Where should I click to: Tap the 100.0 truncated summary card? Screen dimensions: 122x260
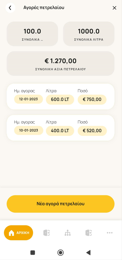pyautogui.click(x=32, y=34)
